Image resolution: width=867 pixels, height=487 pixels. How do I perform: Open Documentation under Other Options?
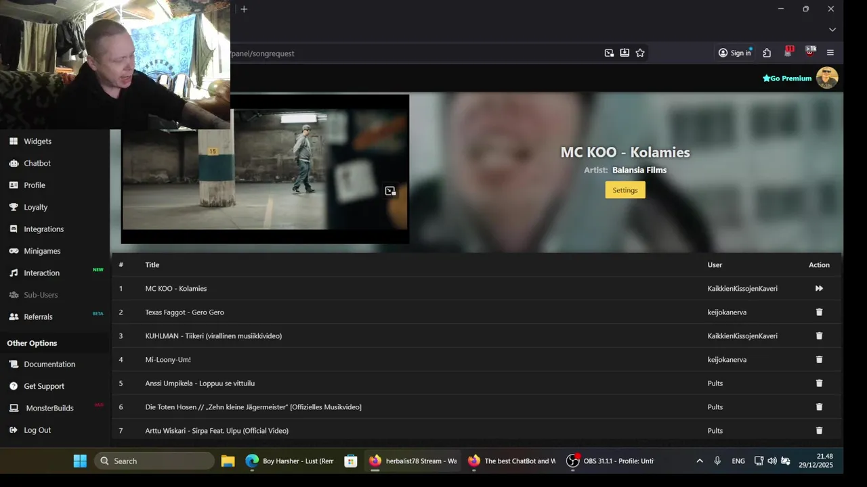pyautogui.click(x=49, y=364)
